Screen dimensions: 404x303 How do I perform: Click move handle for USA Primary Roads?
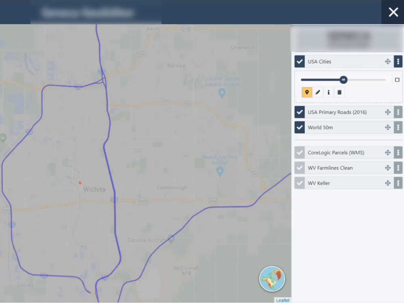pos(387,112)
